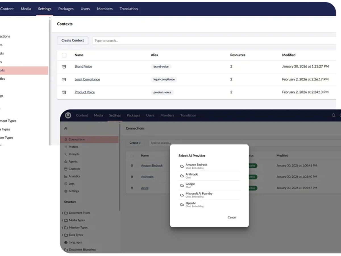
Task: Click the Create Context button
Action: [73, 40]
